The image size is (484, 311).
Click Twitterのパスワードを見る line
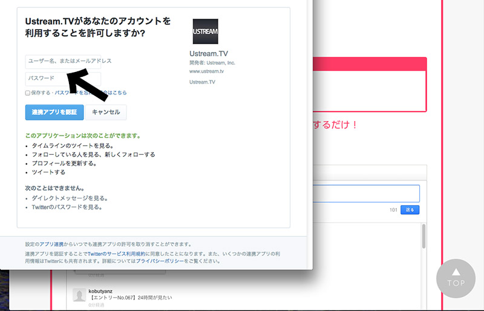pyautogui.click(x=67, y=207)
